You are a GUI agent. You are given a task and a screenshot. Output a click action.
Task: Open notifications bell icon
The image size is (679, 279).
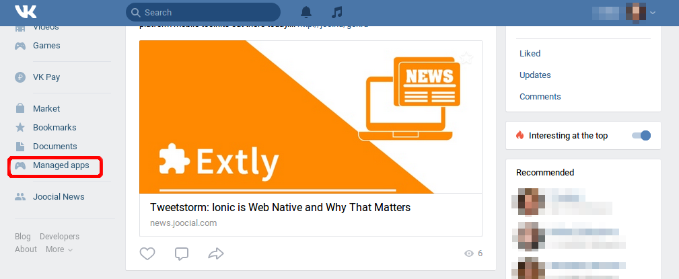(306, 12)
